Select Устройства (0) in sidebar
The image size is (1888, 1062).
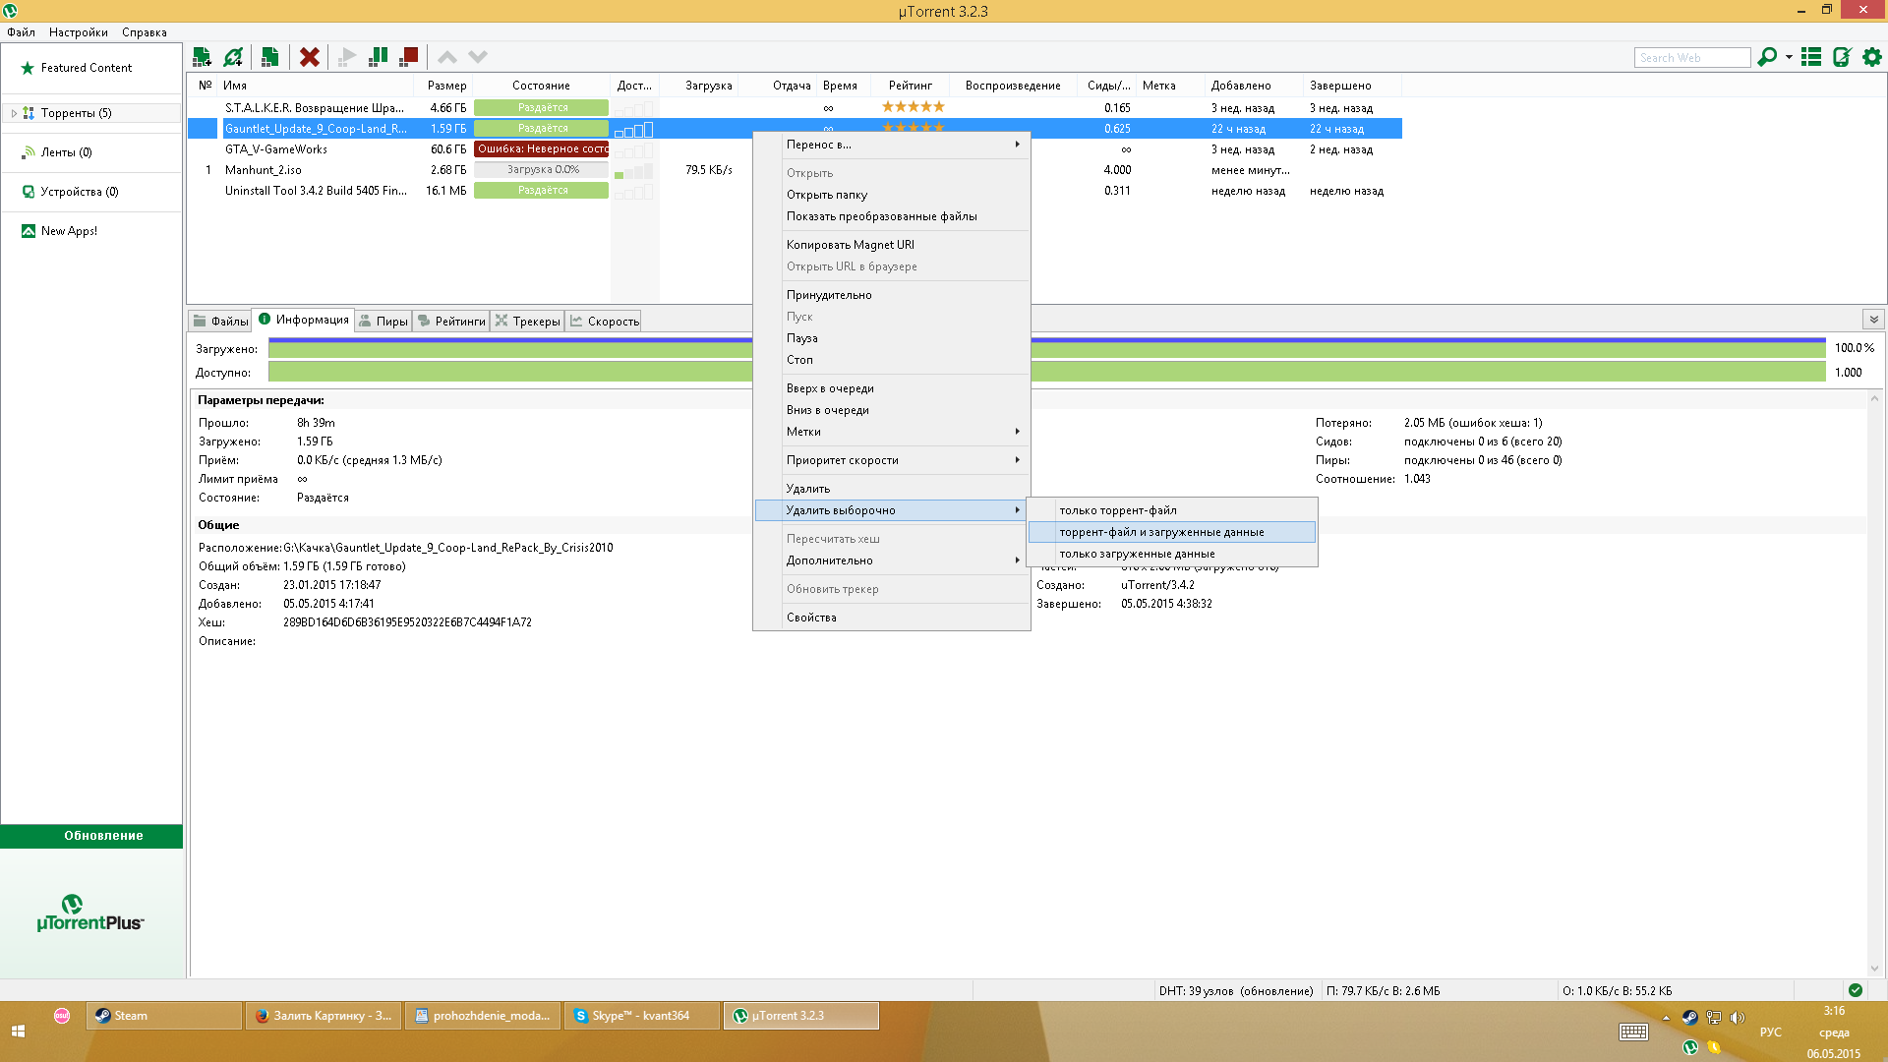[79, 192]
